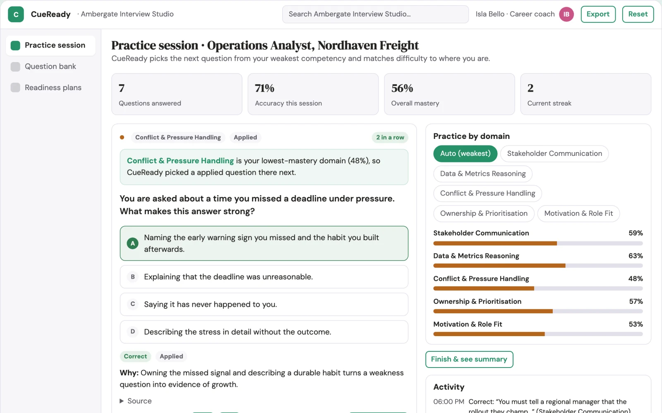Screen dimensions: 662x413
Task: Click the Accuracy this session stat card
Action: click(313, 94)
